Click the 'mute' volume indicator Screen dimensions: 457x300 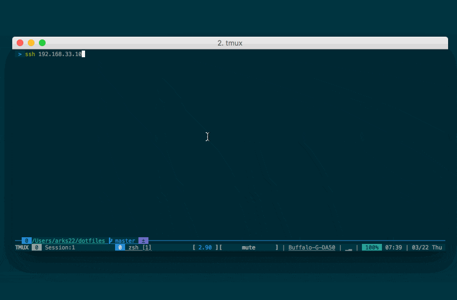point(249,247)
